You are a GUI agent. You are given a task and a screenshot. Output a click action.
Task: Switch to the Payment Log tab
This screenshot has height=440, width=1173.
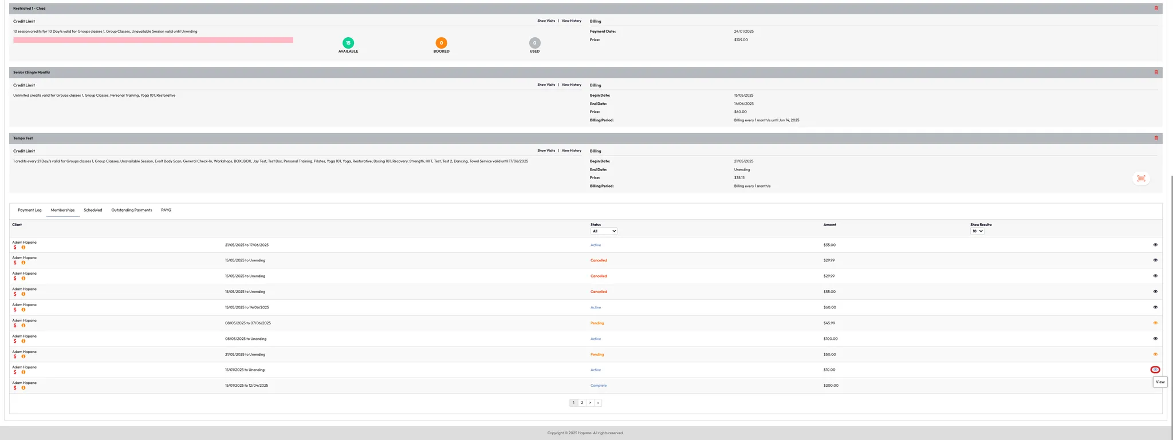click(30, 211)
